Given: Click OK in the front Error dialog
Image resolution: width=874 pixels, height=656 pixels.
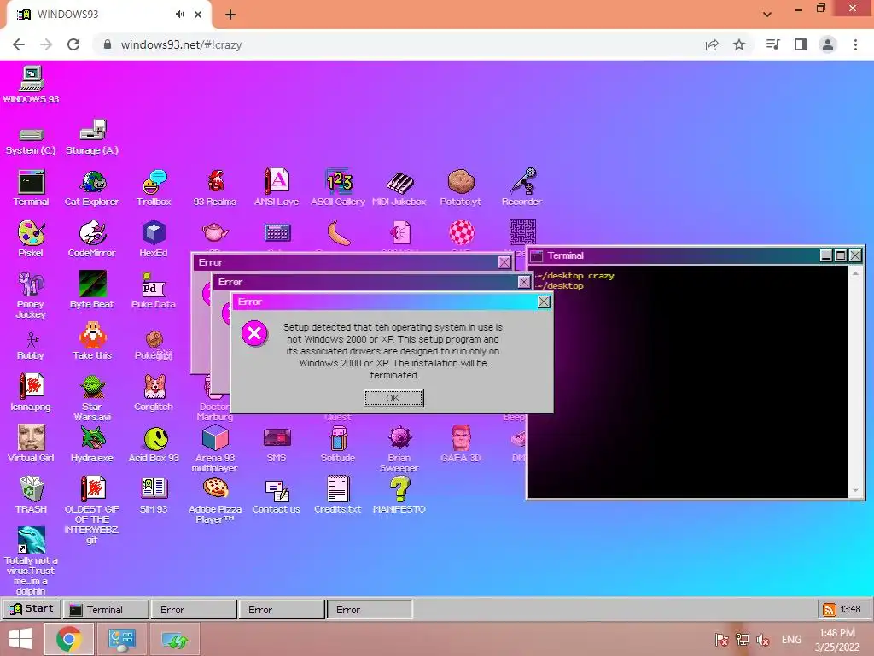Looking at the screenshot, I should pos(393,398).
